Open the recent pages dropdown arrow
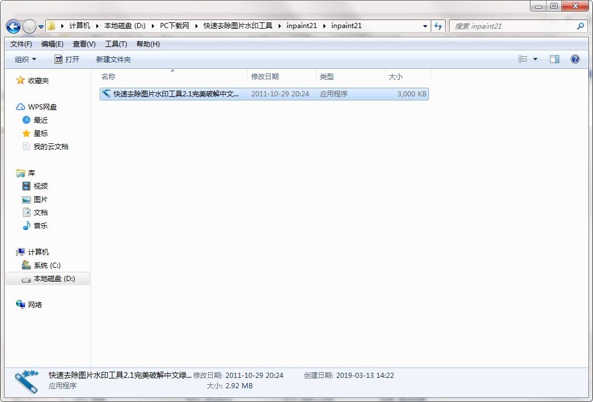The image size is (593, 402). tap(41, 27)
